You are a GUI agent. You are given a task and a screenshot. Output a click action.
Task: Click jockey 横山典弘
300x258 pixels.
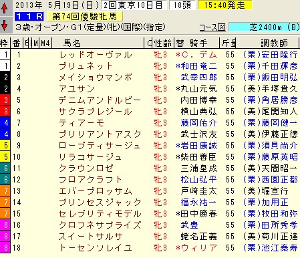(x=198, y=112)
